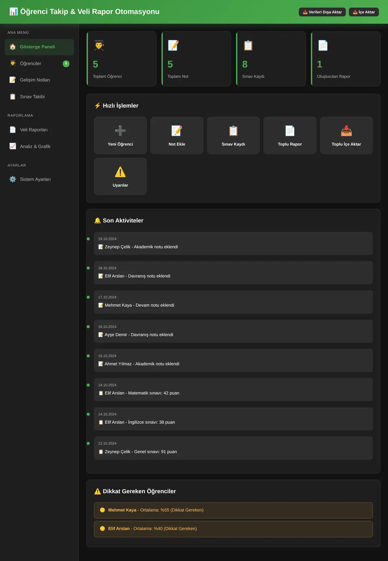Select Elif Arslan Davranış notu eklendi activity

click(233, 273)
